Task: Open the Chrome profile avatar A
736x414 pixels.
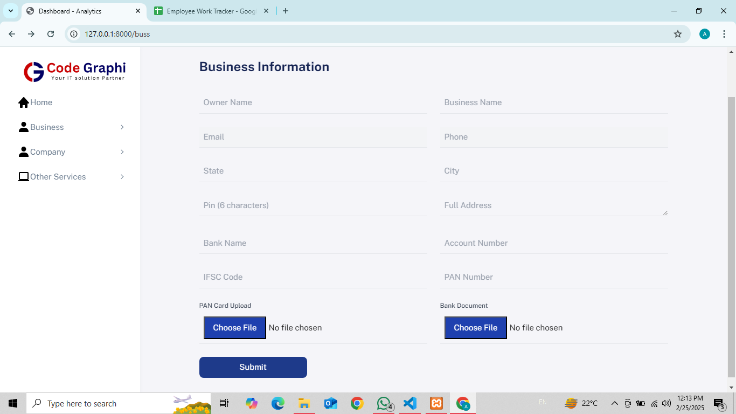Action: [x=705, y=34]
